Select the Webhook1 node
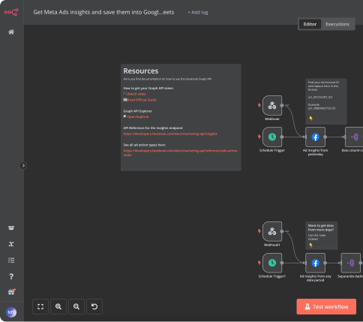This screenshot has height=322, width=363. pos(272,231)
